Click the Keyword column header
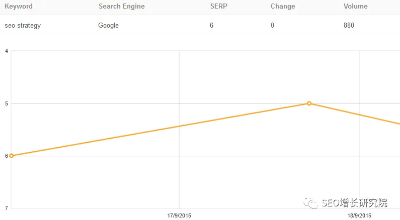This screenshot has height=220, width=400. 19,7
